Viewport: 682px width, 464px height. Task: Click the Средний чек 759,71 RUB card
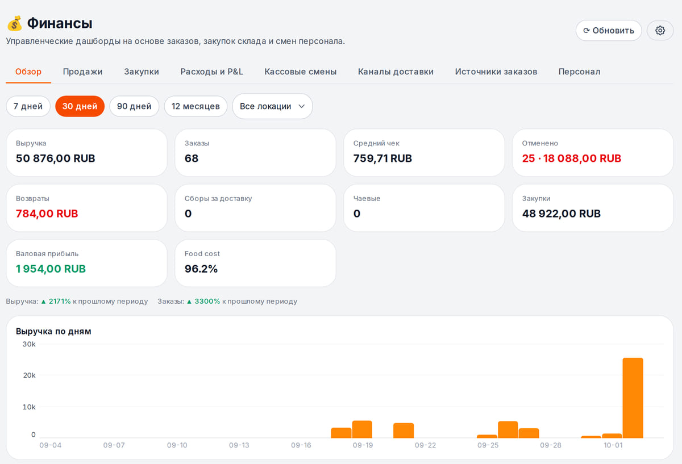tap(424, 153)
